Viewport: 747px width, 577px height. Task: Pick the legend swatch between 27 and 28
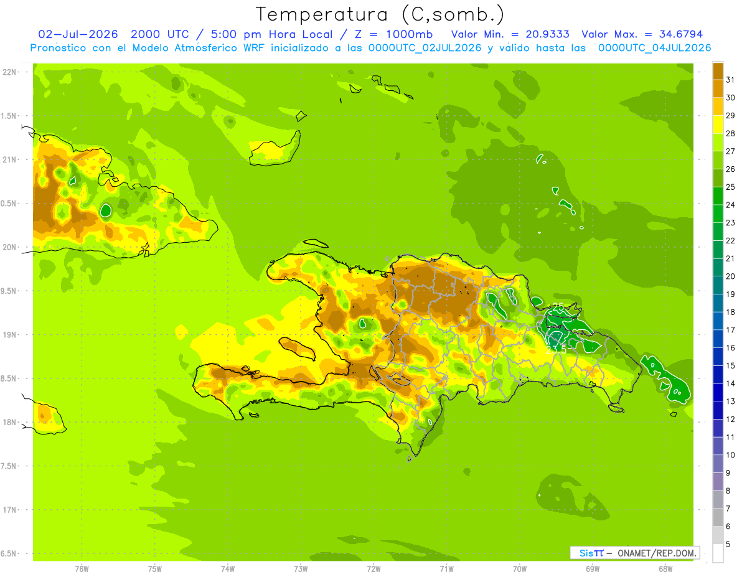point(718,143)
